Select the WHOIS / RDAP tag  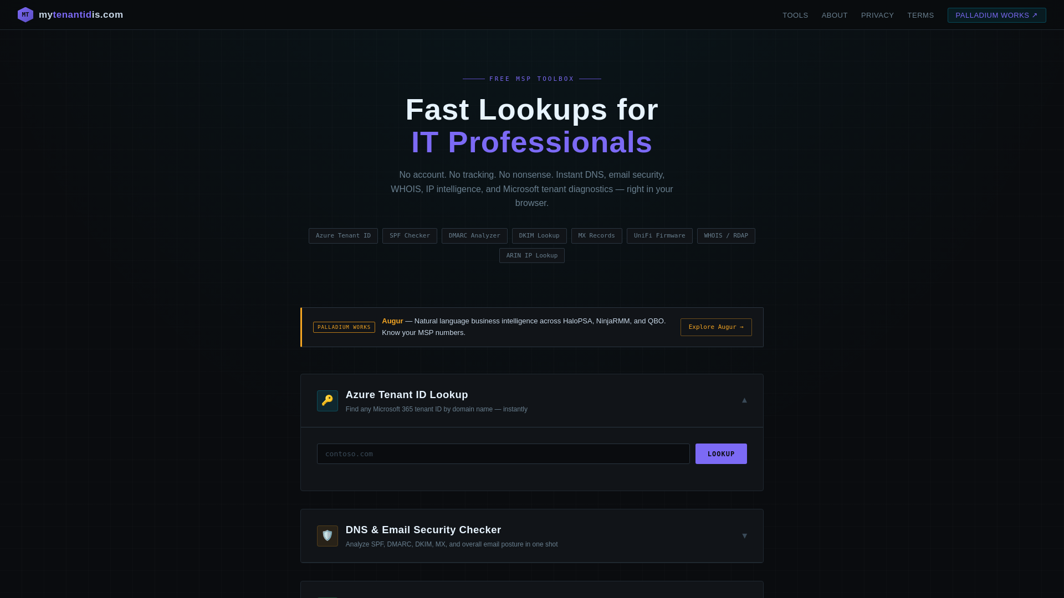[x=726, y=236]
